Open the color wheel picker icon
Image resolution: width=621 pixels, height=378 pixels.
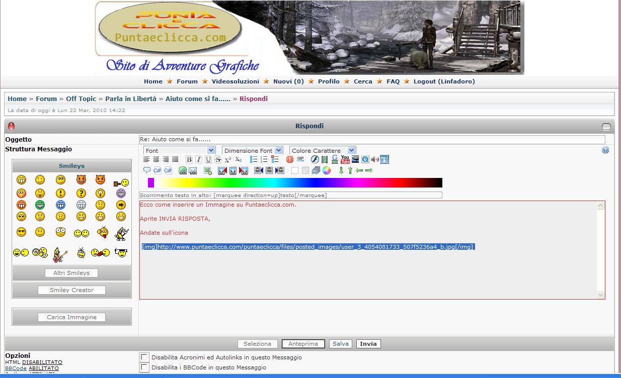pos(327,170)
